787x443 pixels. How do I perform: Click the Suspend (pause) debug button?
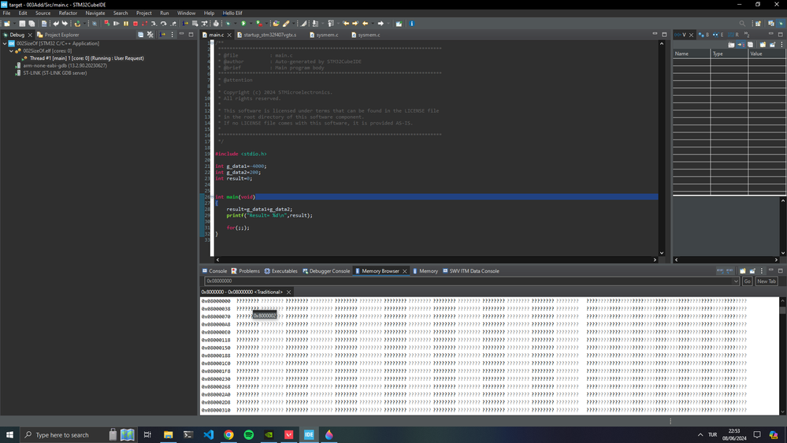(125, 24)
